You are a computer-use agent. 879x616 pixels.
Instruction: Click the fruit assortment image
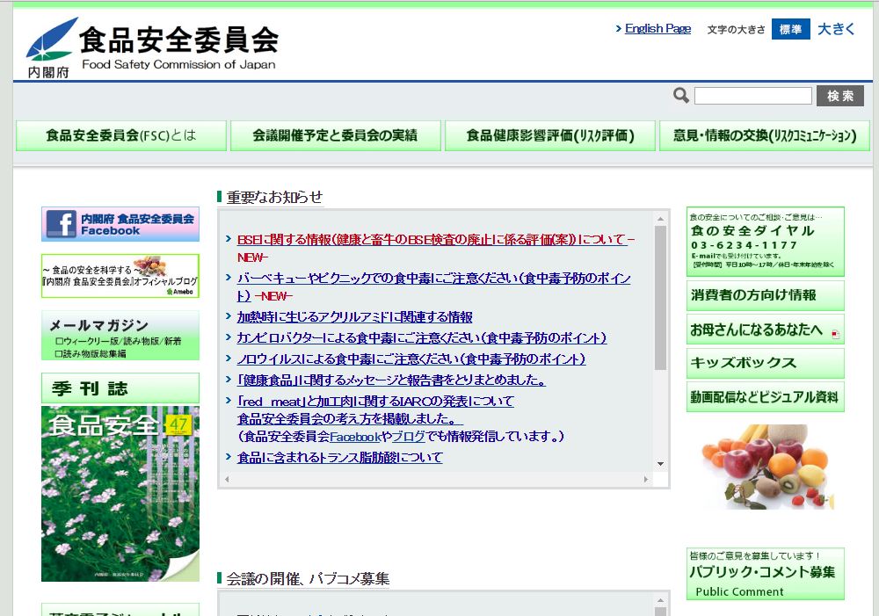point(765,466)
